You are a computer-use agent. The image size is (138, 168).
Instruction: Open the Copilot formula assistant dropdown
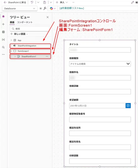53,8
